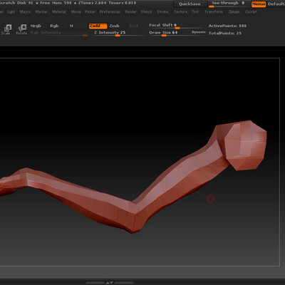Enable the Rgb paint mode

54,26
